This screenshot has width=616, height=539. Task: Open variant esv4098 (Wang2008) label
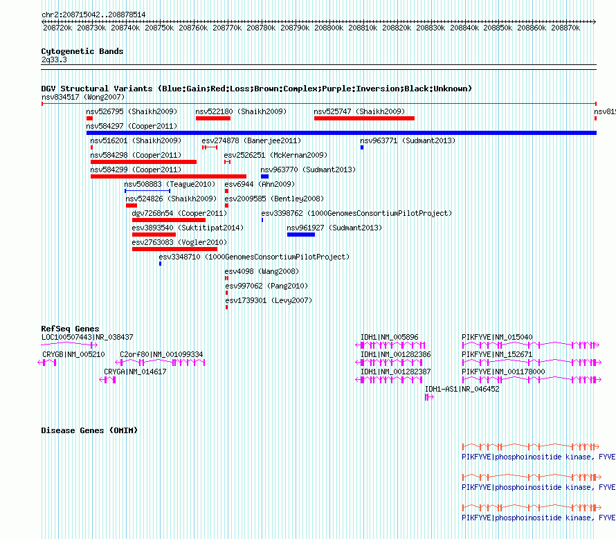point(262,271)
